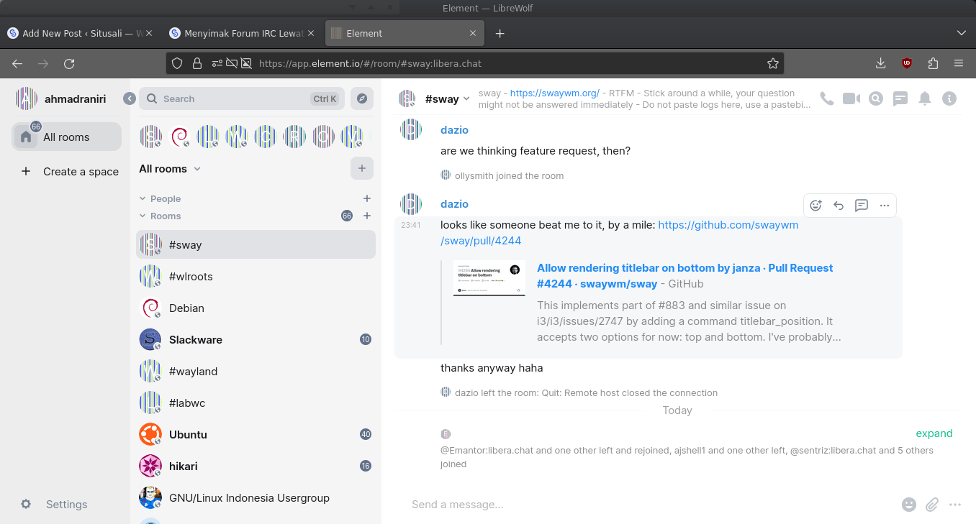
Task: Show room info panel icon
Action: click(949, 98)
